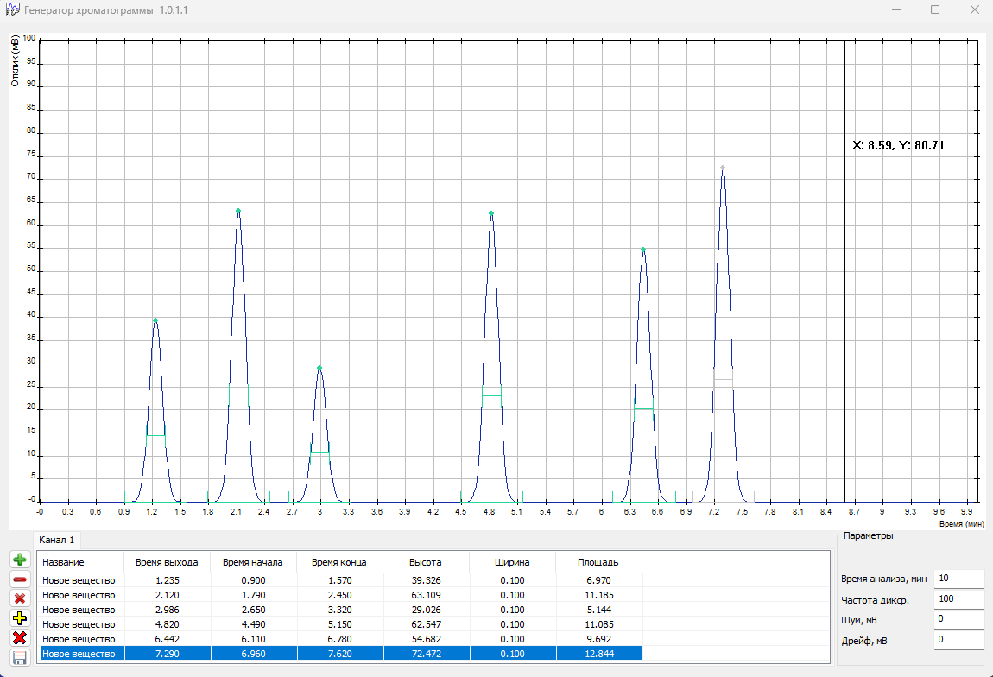This screenshot has height=677, width=993.
Task: Click the yellow plus add-channel button
Action: [x=20, y=618]
